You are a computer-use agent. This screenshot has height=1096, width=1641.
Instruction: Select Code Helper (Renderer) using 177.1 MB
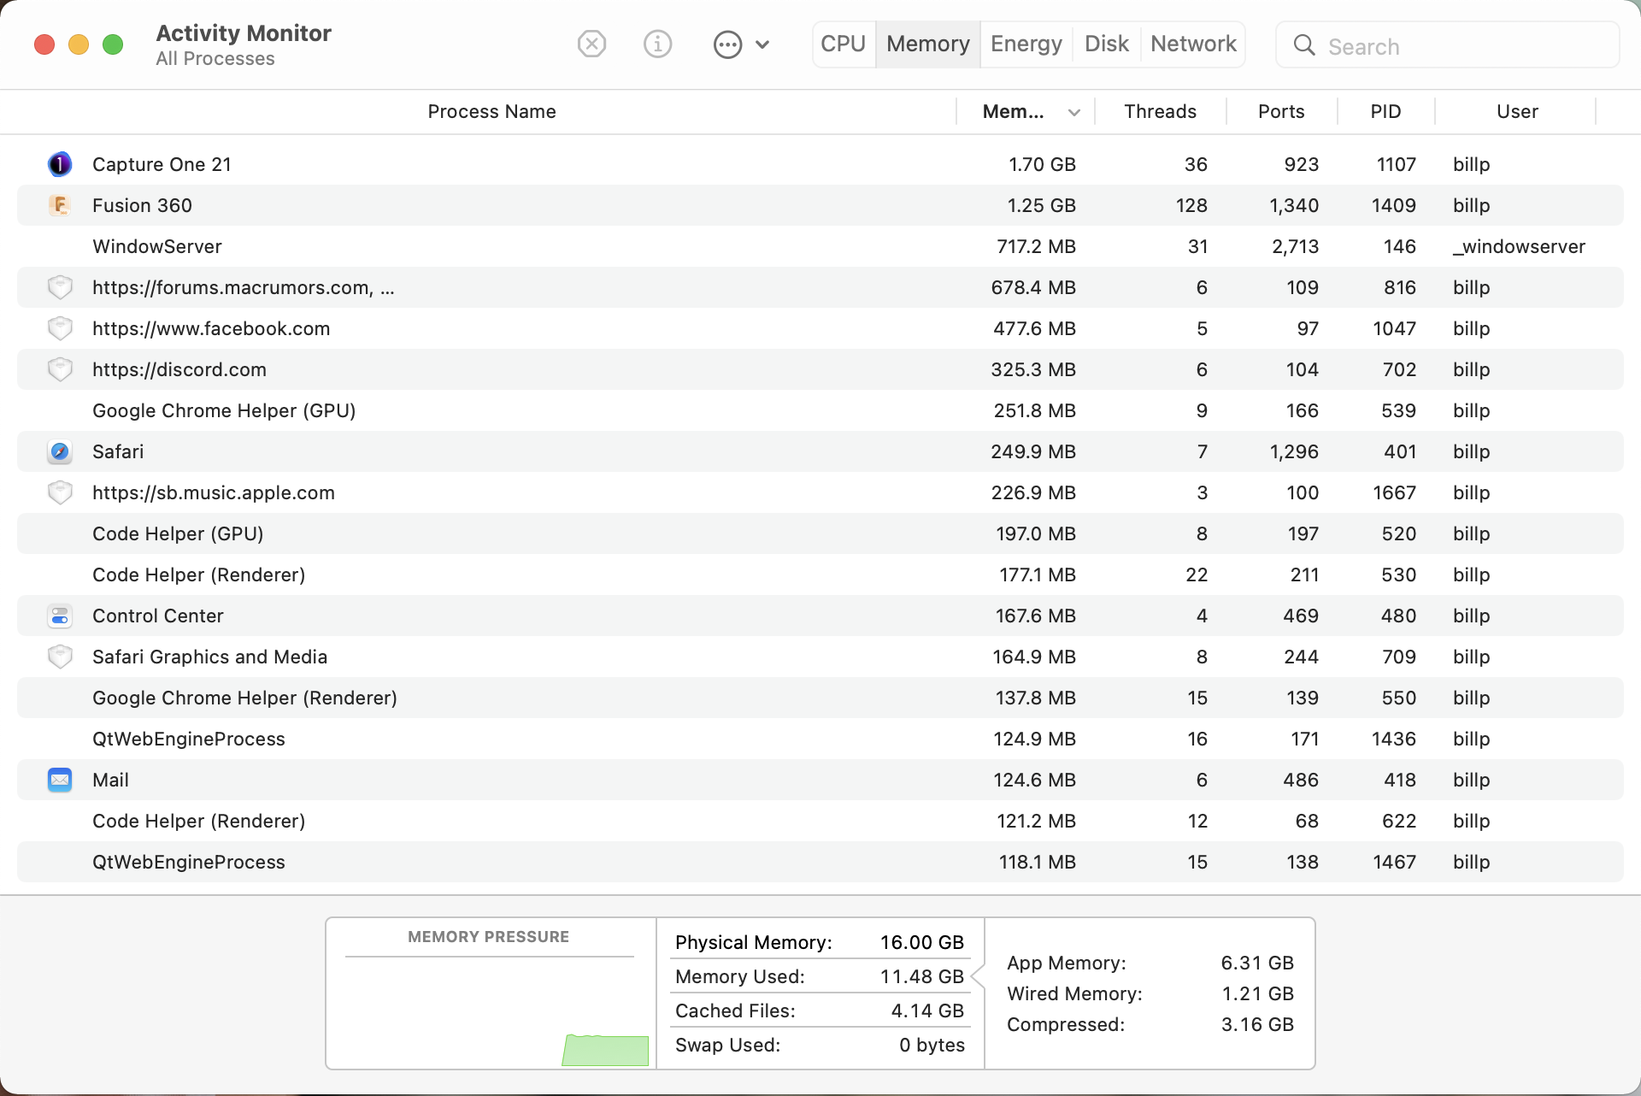[820, 575]
